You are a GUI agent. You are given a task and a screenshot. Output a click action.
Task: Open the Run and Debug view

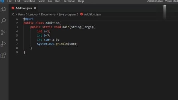[x=3, y=44]
